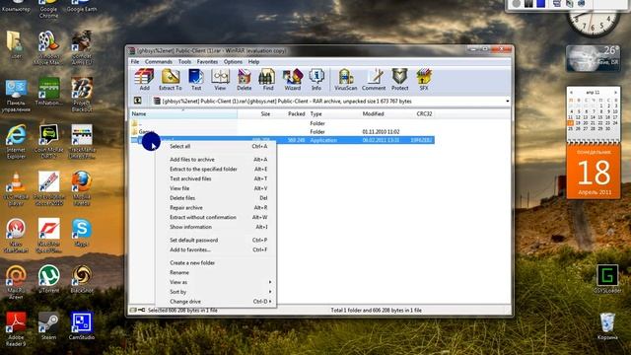
Task: Choose Rename in context menu
Action: click(x=216, y=272)
